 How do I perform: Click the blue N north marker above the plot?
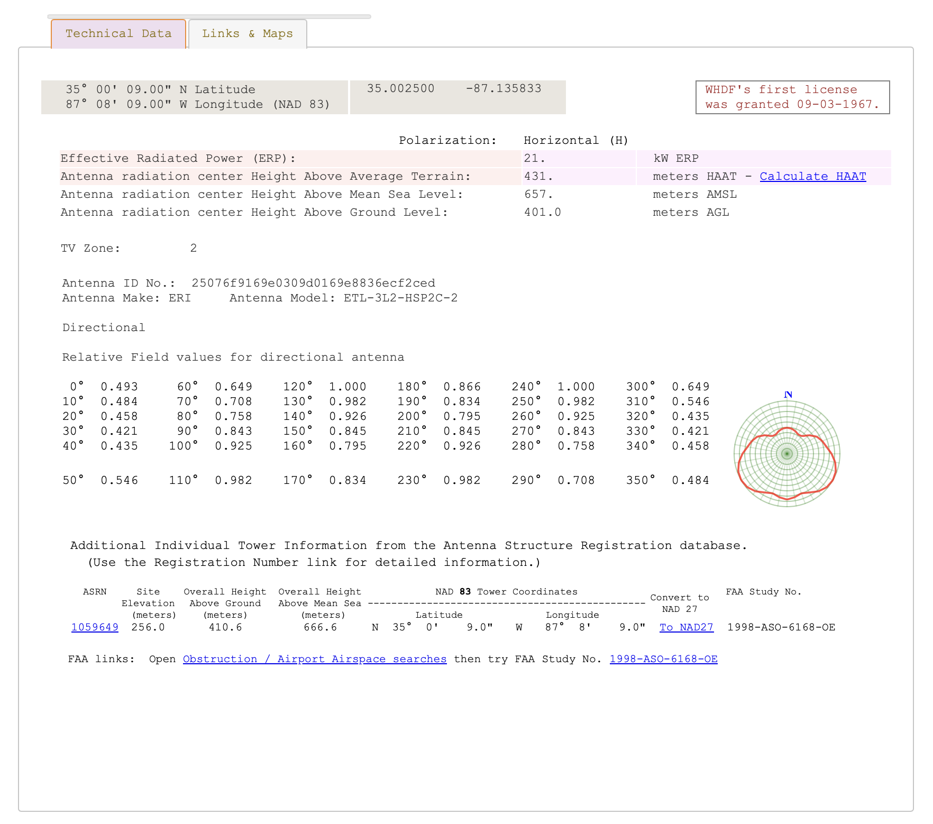click(788, 395)
